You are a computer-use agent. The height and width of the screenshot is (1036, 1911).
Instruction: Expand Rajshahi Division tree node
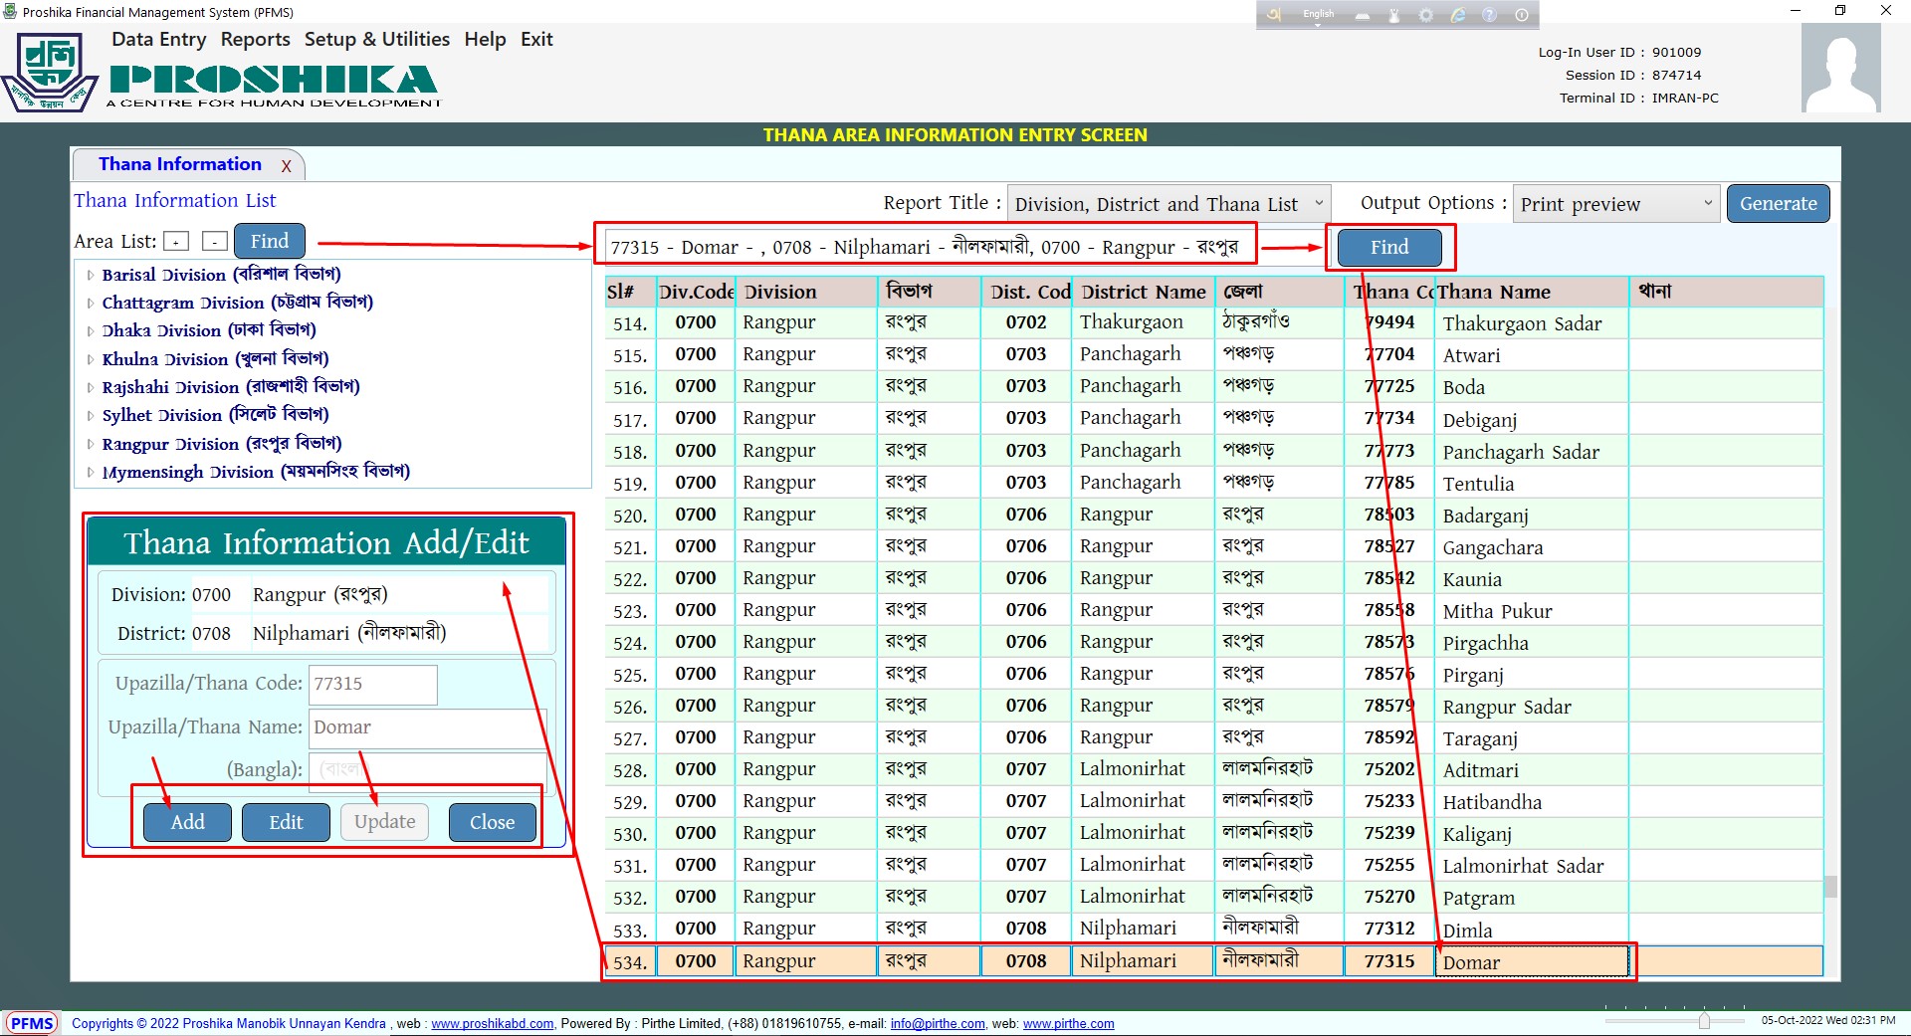tap(91, 387)
